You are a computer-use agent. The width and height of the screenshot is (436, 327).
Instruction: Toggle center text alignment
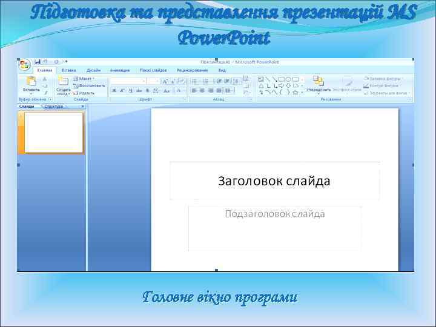pos(202,90)
